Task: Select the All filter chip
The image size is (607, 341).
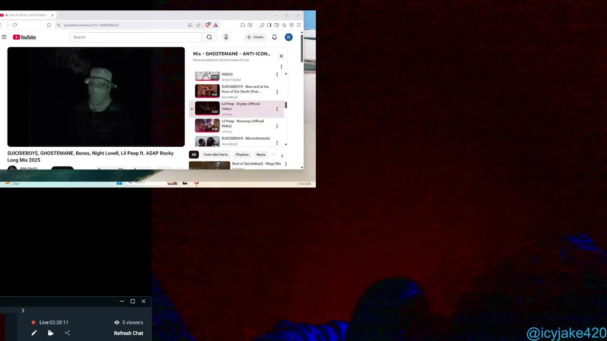Action: coord(193,154)
